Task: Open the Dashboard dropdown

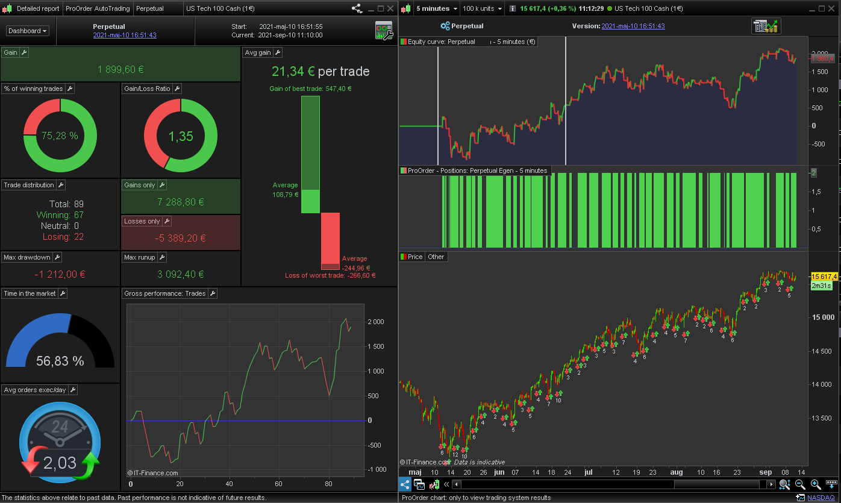Action: pyautogui.click(x=28, y=31)
